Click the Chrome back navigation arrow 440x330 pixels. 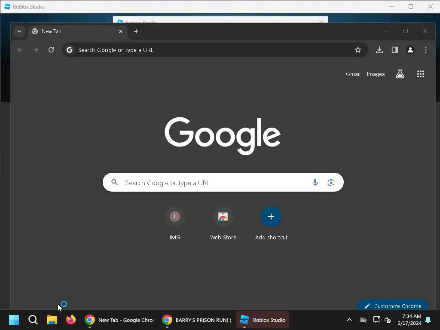pyautogui.click(x=20, y=50)
